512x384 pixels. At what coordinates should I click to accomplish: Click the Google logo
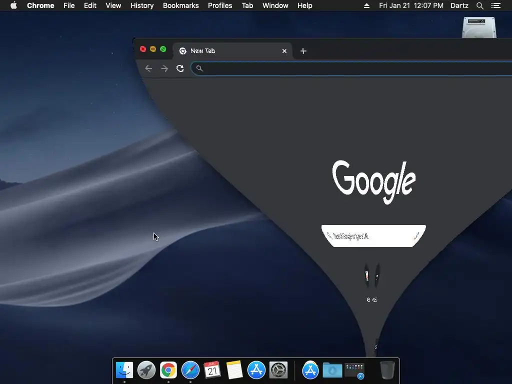[x=374, y=181]
